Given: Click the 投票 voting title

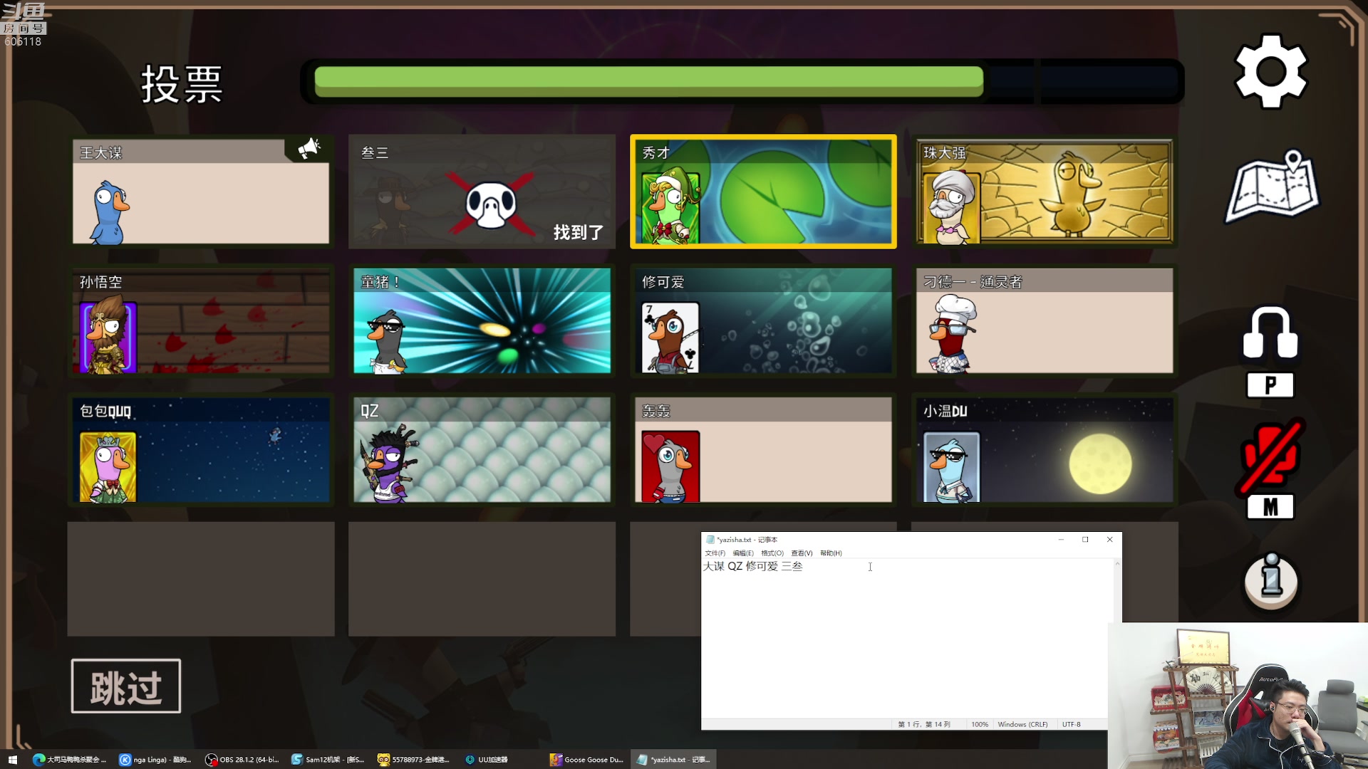Looking at the screenshot, I should (182, 84).
